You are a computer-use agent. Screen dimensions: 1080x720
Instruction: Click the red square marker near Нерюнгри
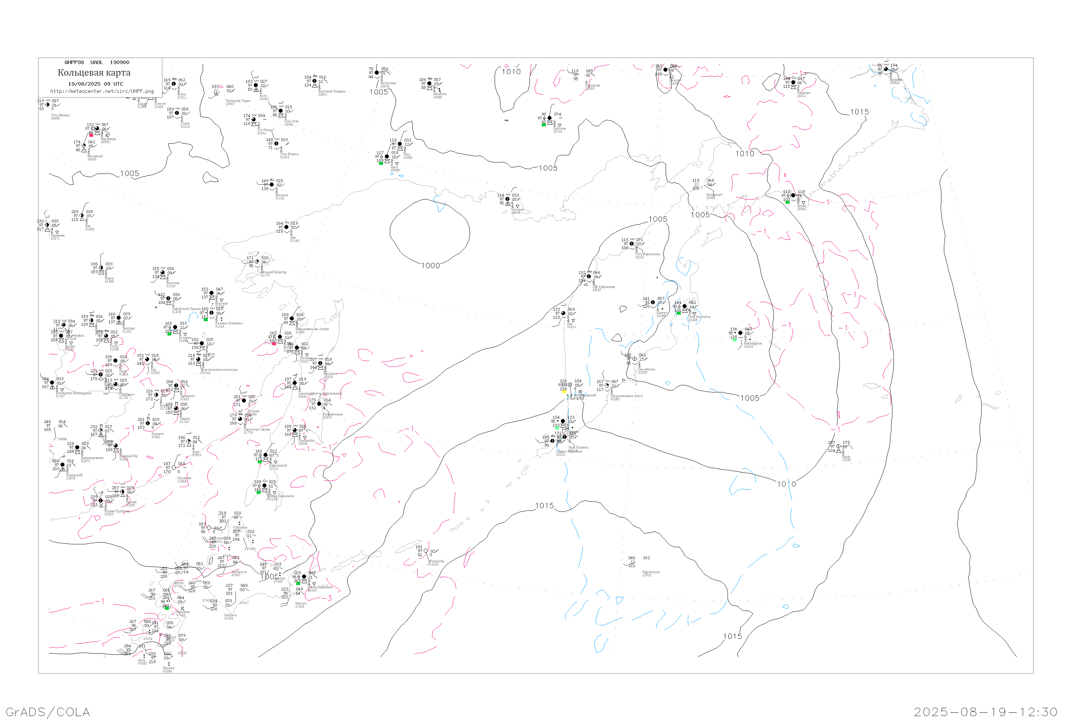(91, 135)
